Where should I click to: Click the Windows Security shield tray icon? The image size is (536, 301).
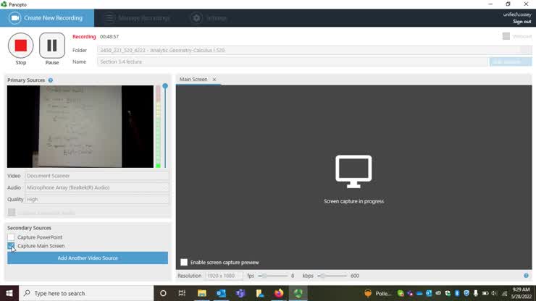466,293
